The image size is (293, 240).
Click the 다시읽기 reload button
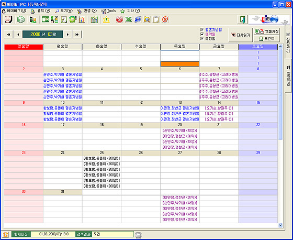click(240, 35)
